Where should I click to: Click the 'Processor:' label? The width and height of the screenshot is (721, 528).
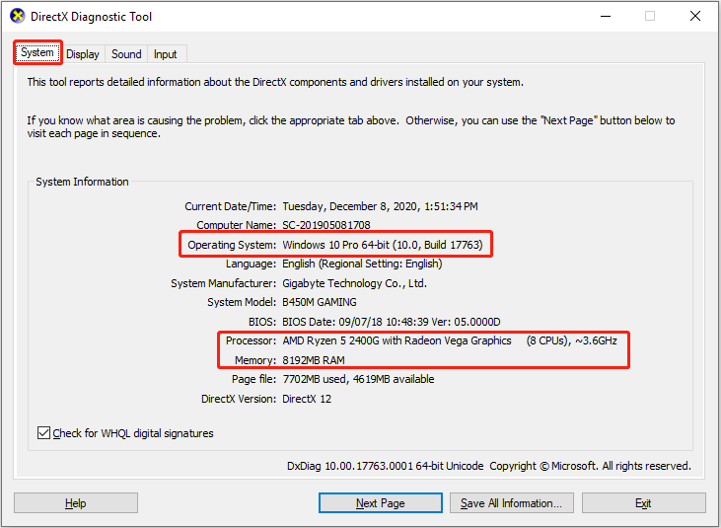pos(252,340)
